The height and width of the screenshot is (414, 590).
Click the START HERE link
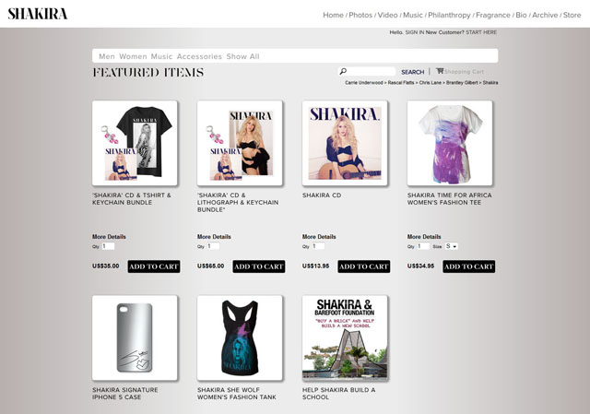click(x=481, y=32)
